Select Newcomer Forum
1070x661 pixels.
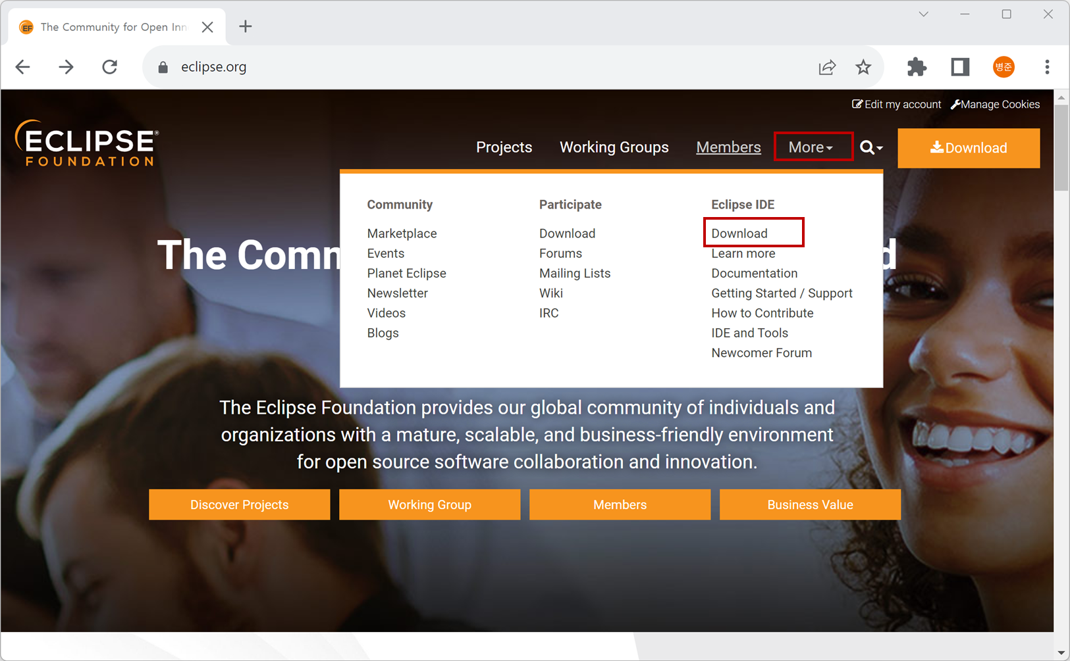(761, 353)
